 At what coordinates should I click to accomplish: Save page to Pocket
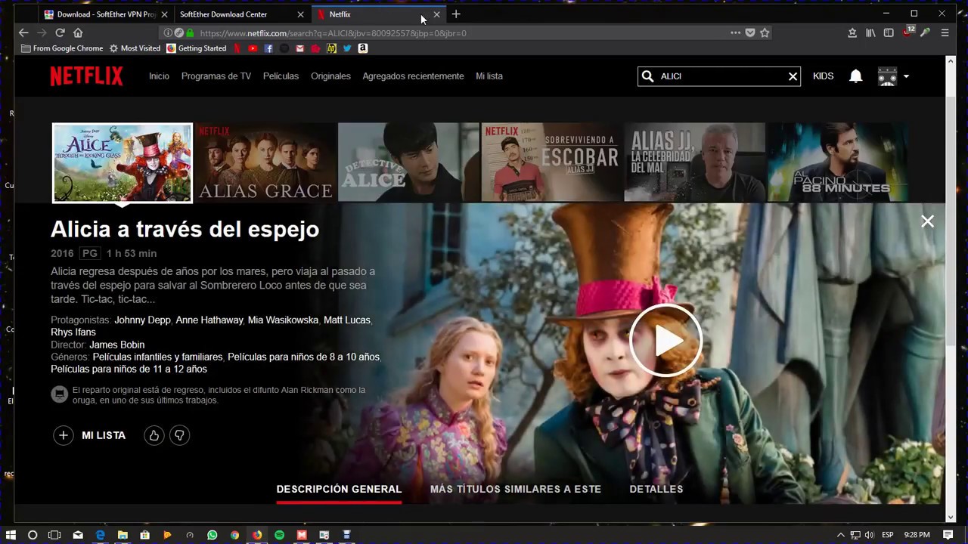(750, 33)
